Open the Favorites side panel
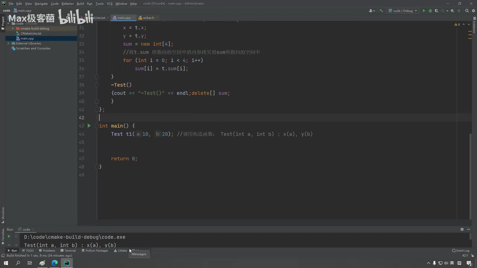The image size is (477, 268). click(3, 236)
